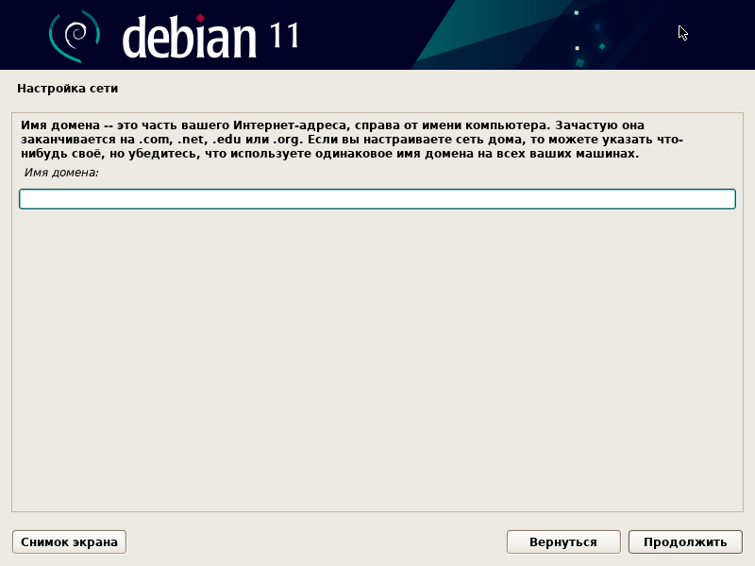Focus the Имя домена input field
755x566 pixels.
click(377, 199)
